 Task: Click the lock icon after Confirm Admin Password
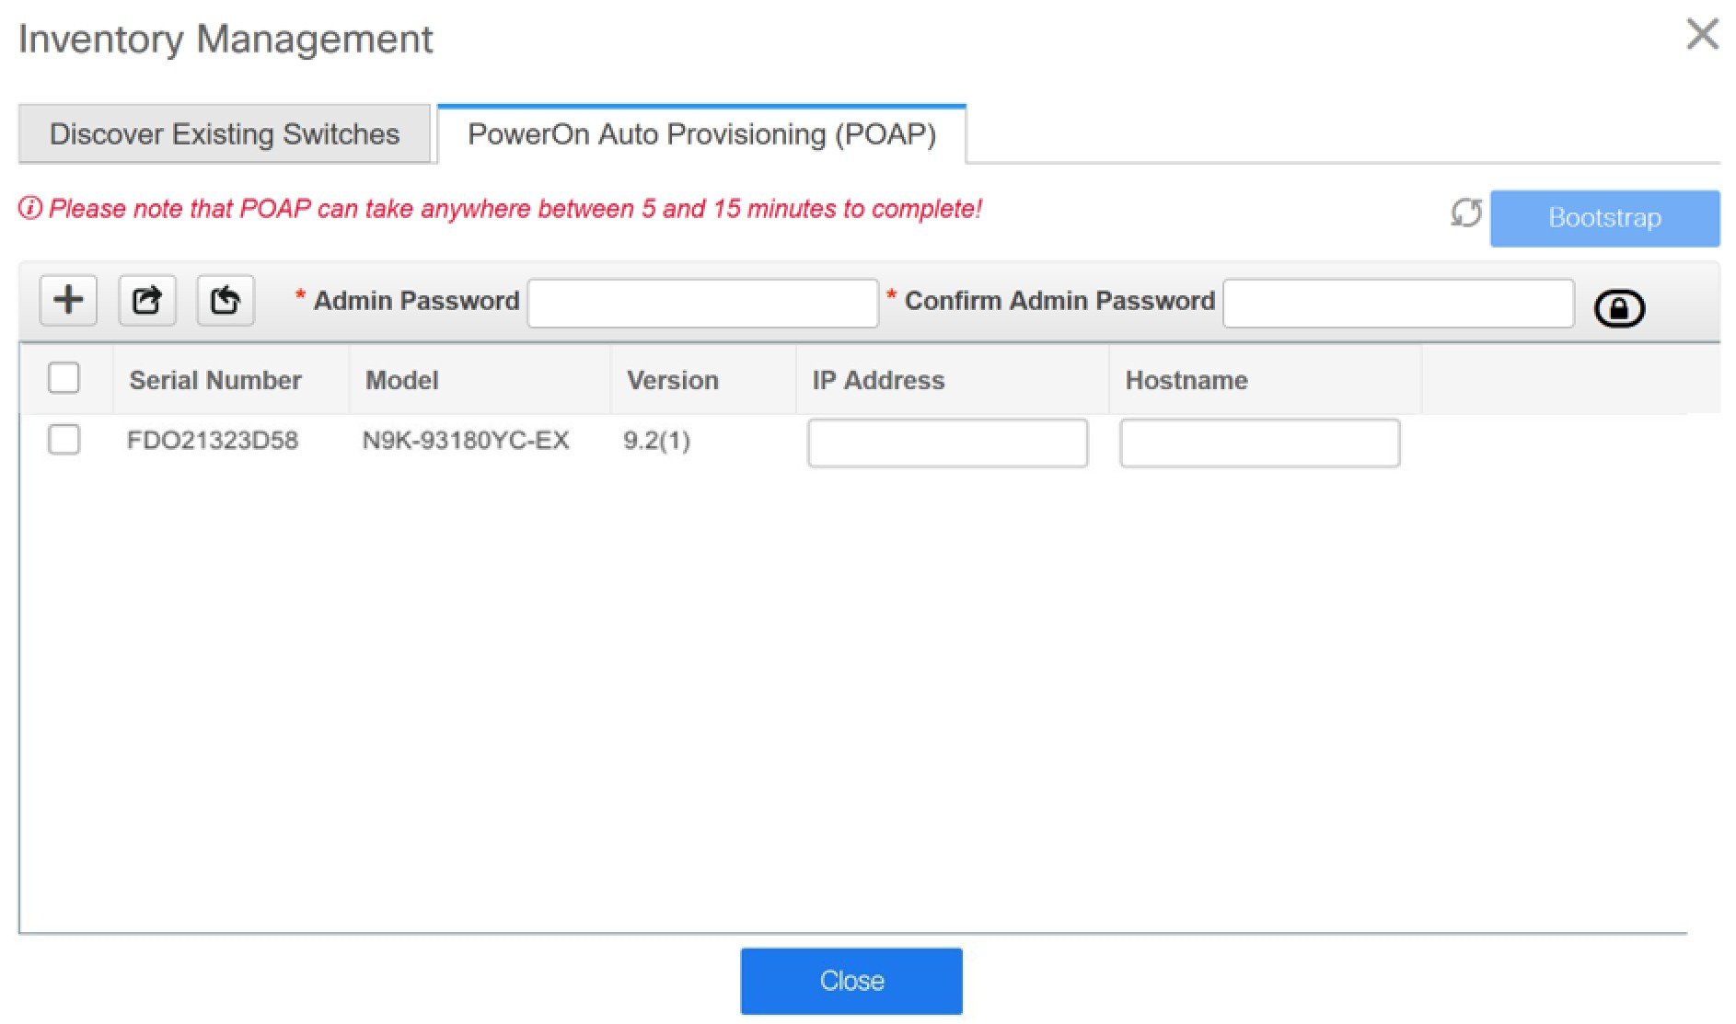[x=1619, y=308]
